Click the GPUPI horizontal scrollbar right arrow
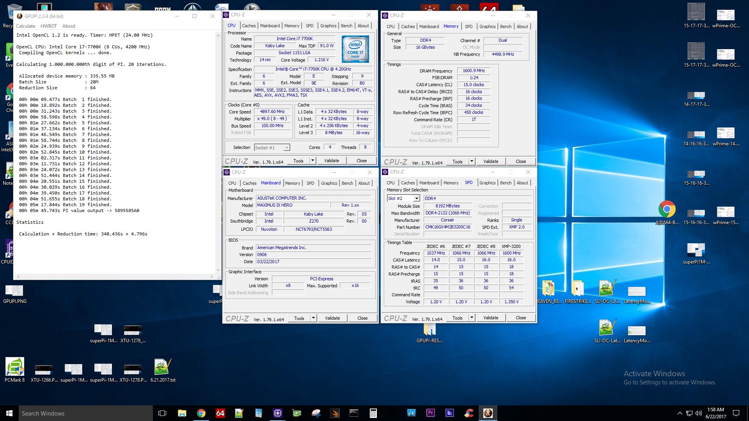This screenshot has height=421, width=749. click(x=212, y=276)
